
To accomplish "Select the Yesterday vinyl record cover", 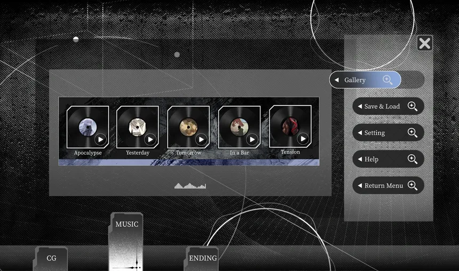I will [138, 127].
